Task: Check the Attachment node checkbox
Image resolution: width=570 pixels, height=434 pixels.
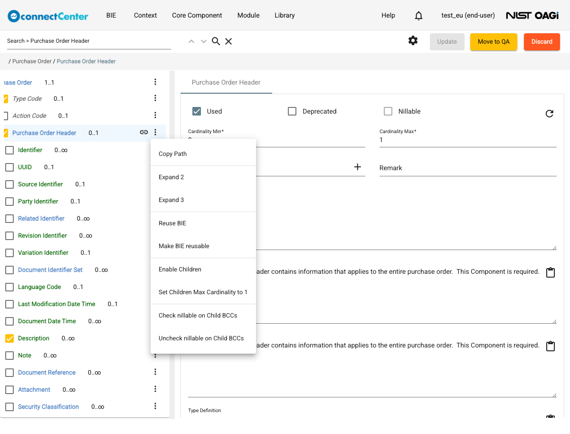Action: [9, 390]
